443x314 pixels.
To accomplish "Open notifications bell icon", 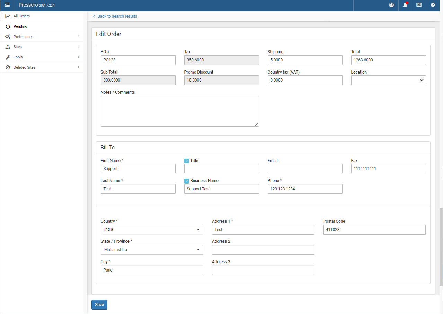I will [405, 5].
